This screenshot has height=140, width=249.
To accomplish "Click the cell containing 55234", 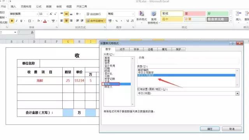I will 79,81.
